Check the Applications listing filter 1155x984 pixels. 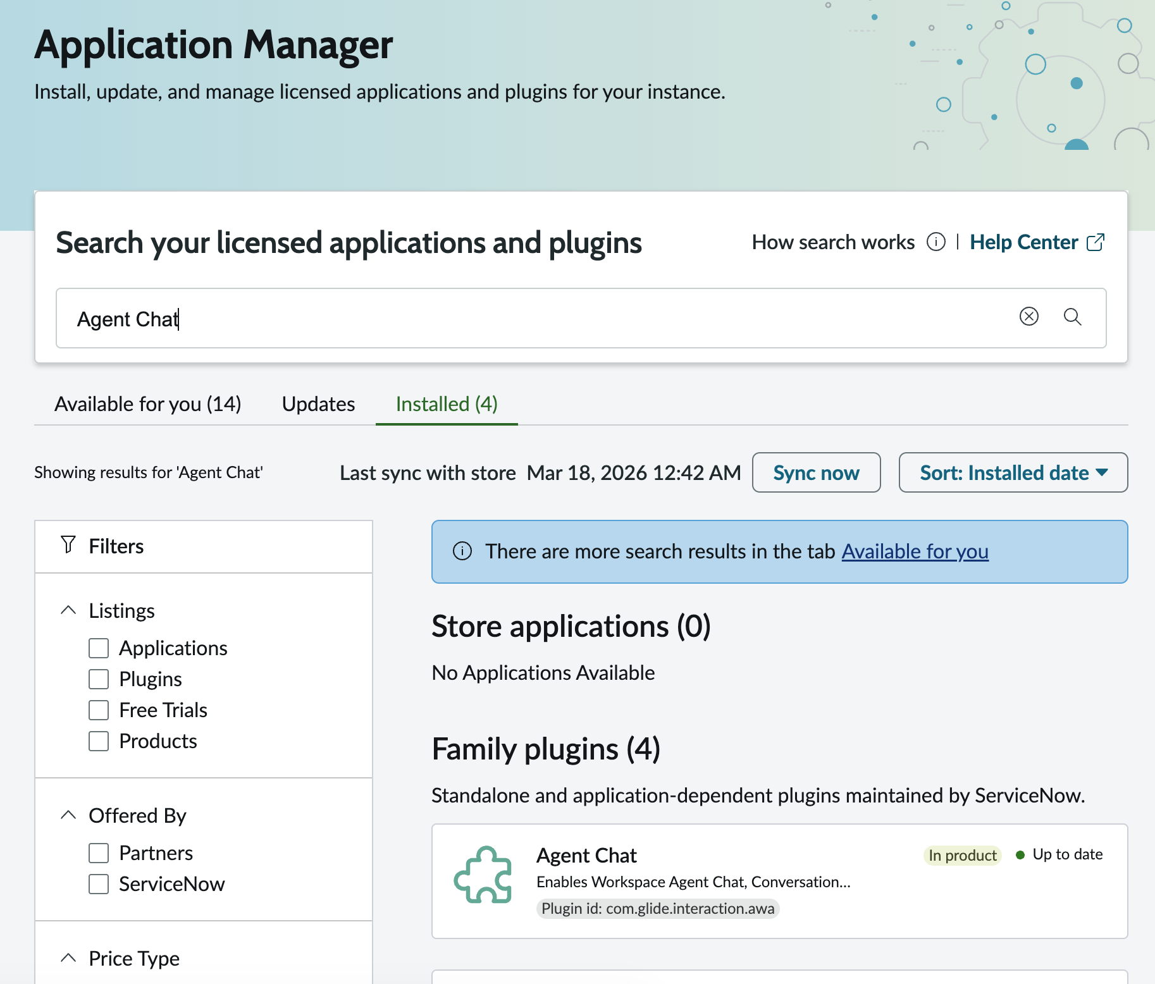pyautogui.click(x=99, y=648)
